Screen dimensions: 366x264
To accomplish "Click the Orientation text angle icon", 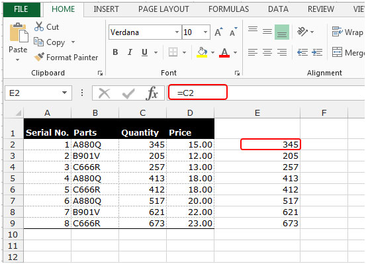I will point(302,32).
